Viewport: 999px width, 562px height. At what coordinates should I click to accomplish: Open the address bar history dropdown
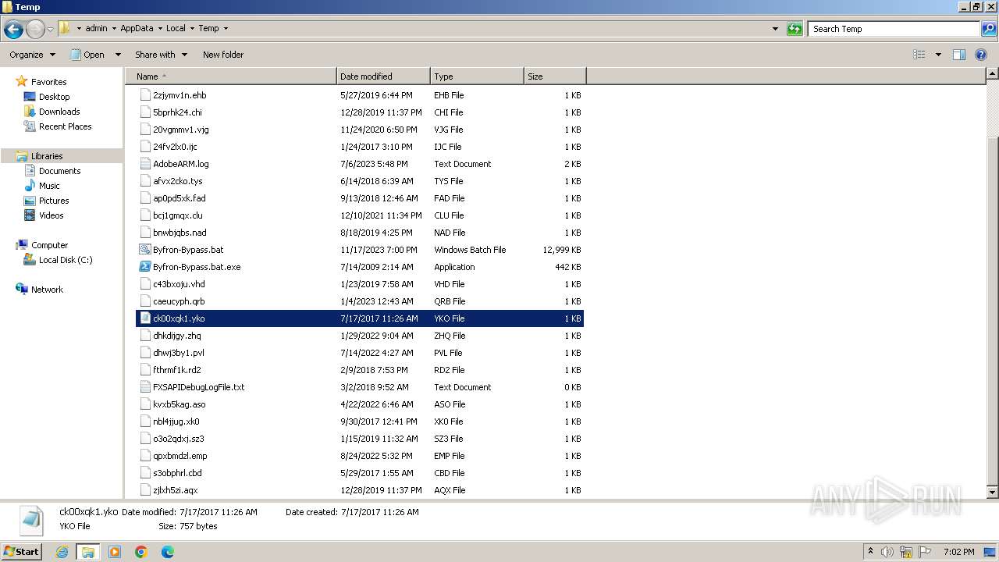775,29
